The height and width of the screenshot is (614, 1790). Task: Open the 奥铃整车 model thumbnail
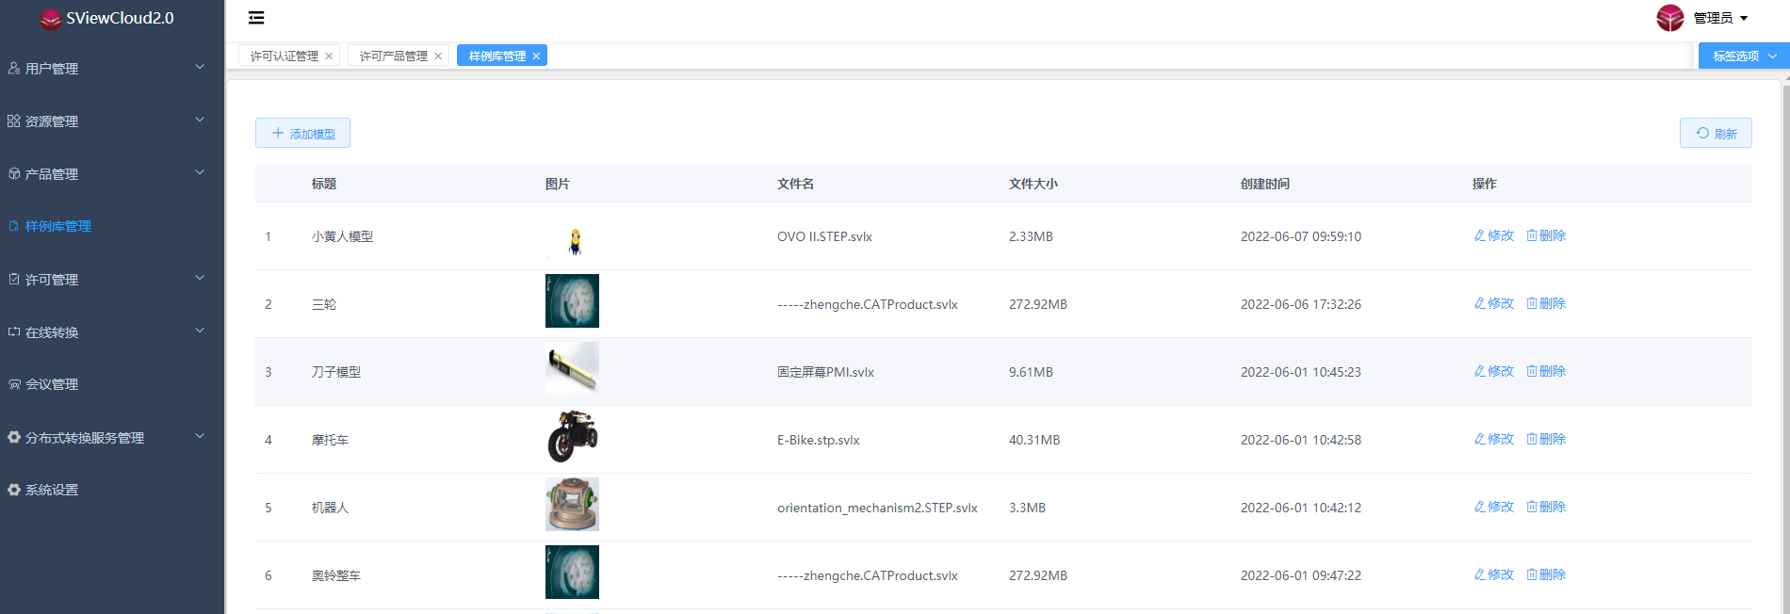(x=572, y=572)
